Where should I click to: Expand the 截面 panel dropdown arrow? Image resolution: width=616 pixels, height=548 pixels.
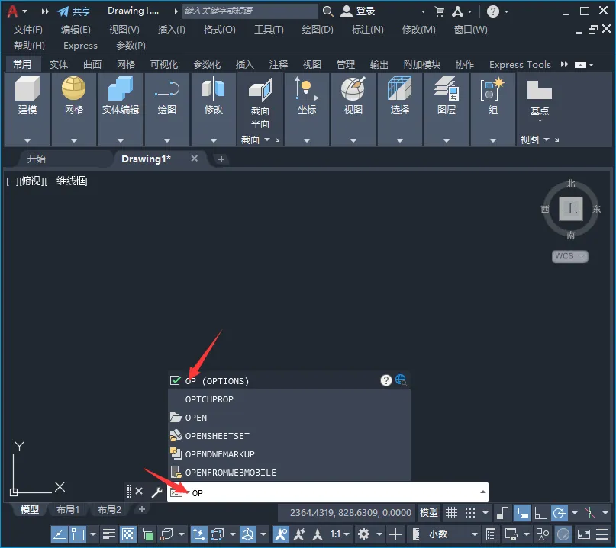click(267, 139)
